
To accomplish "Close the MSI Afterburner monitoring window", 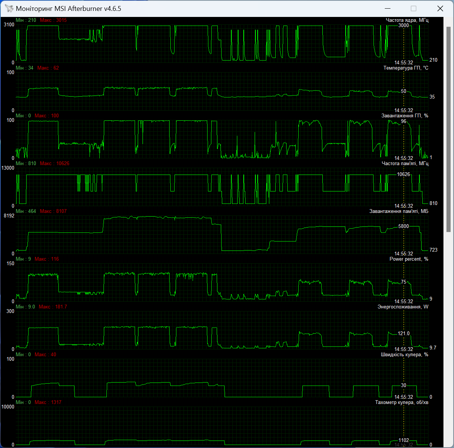I will (x=440, y=8).
